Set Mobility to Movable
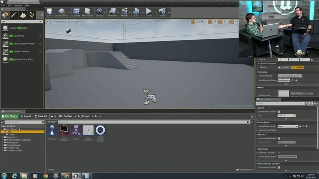 tap(298, 67)
